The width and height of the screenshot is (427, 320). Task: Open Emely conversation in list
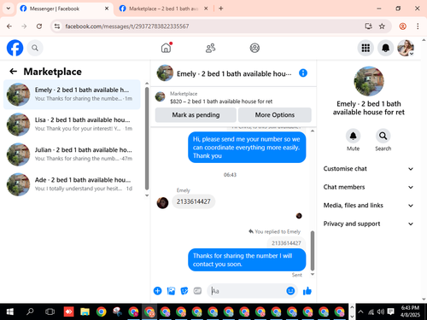pyautogui.click(x=72, y=95)
